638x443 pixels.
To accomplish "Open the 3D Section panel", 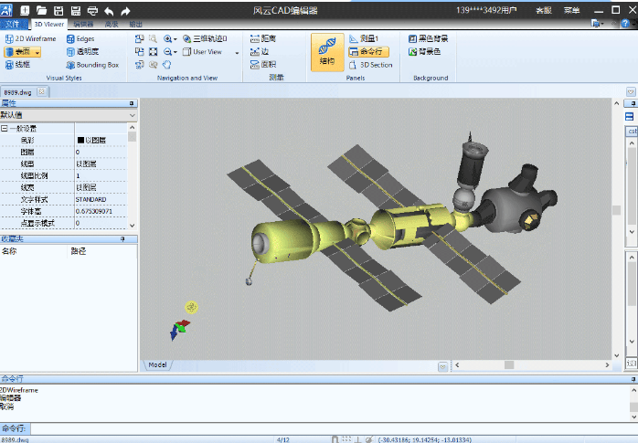I will pyautogui.click(x=370, y=65).
